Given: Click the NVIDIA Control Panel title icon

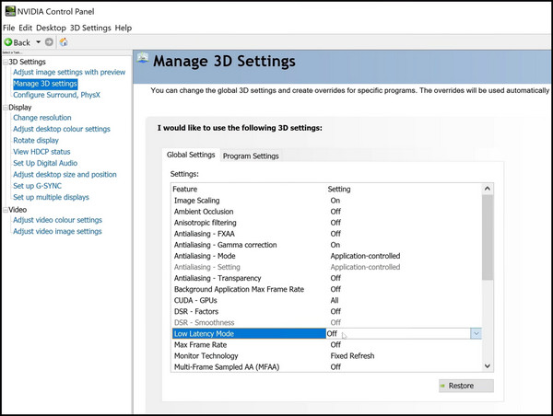Looking at the screenshot, I should click(x=10, y=11).
